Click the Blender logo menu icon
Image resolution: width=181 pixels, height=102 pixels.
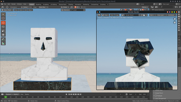pyautogui.click(x=2, y=4)
